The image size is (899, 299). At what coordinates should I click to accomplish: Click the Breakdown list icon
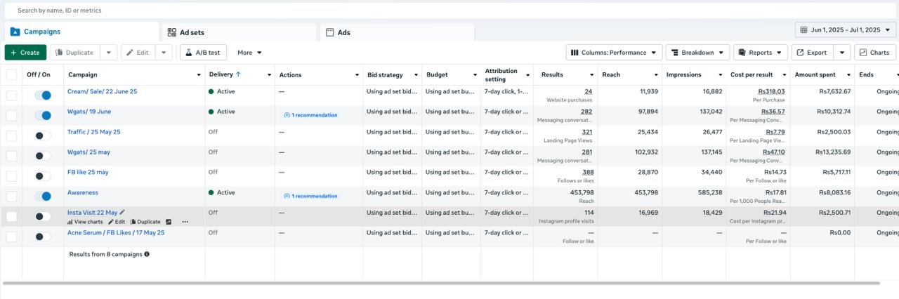click(675, 53)
